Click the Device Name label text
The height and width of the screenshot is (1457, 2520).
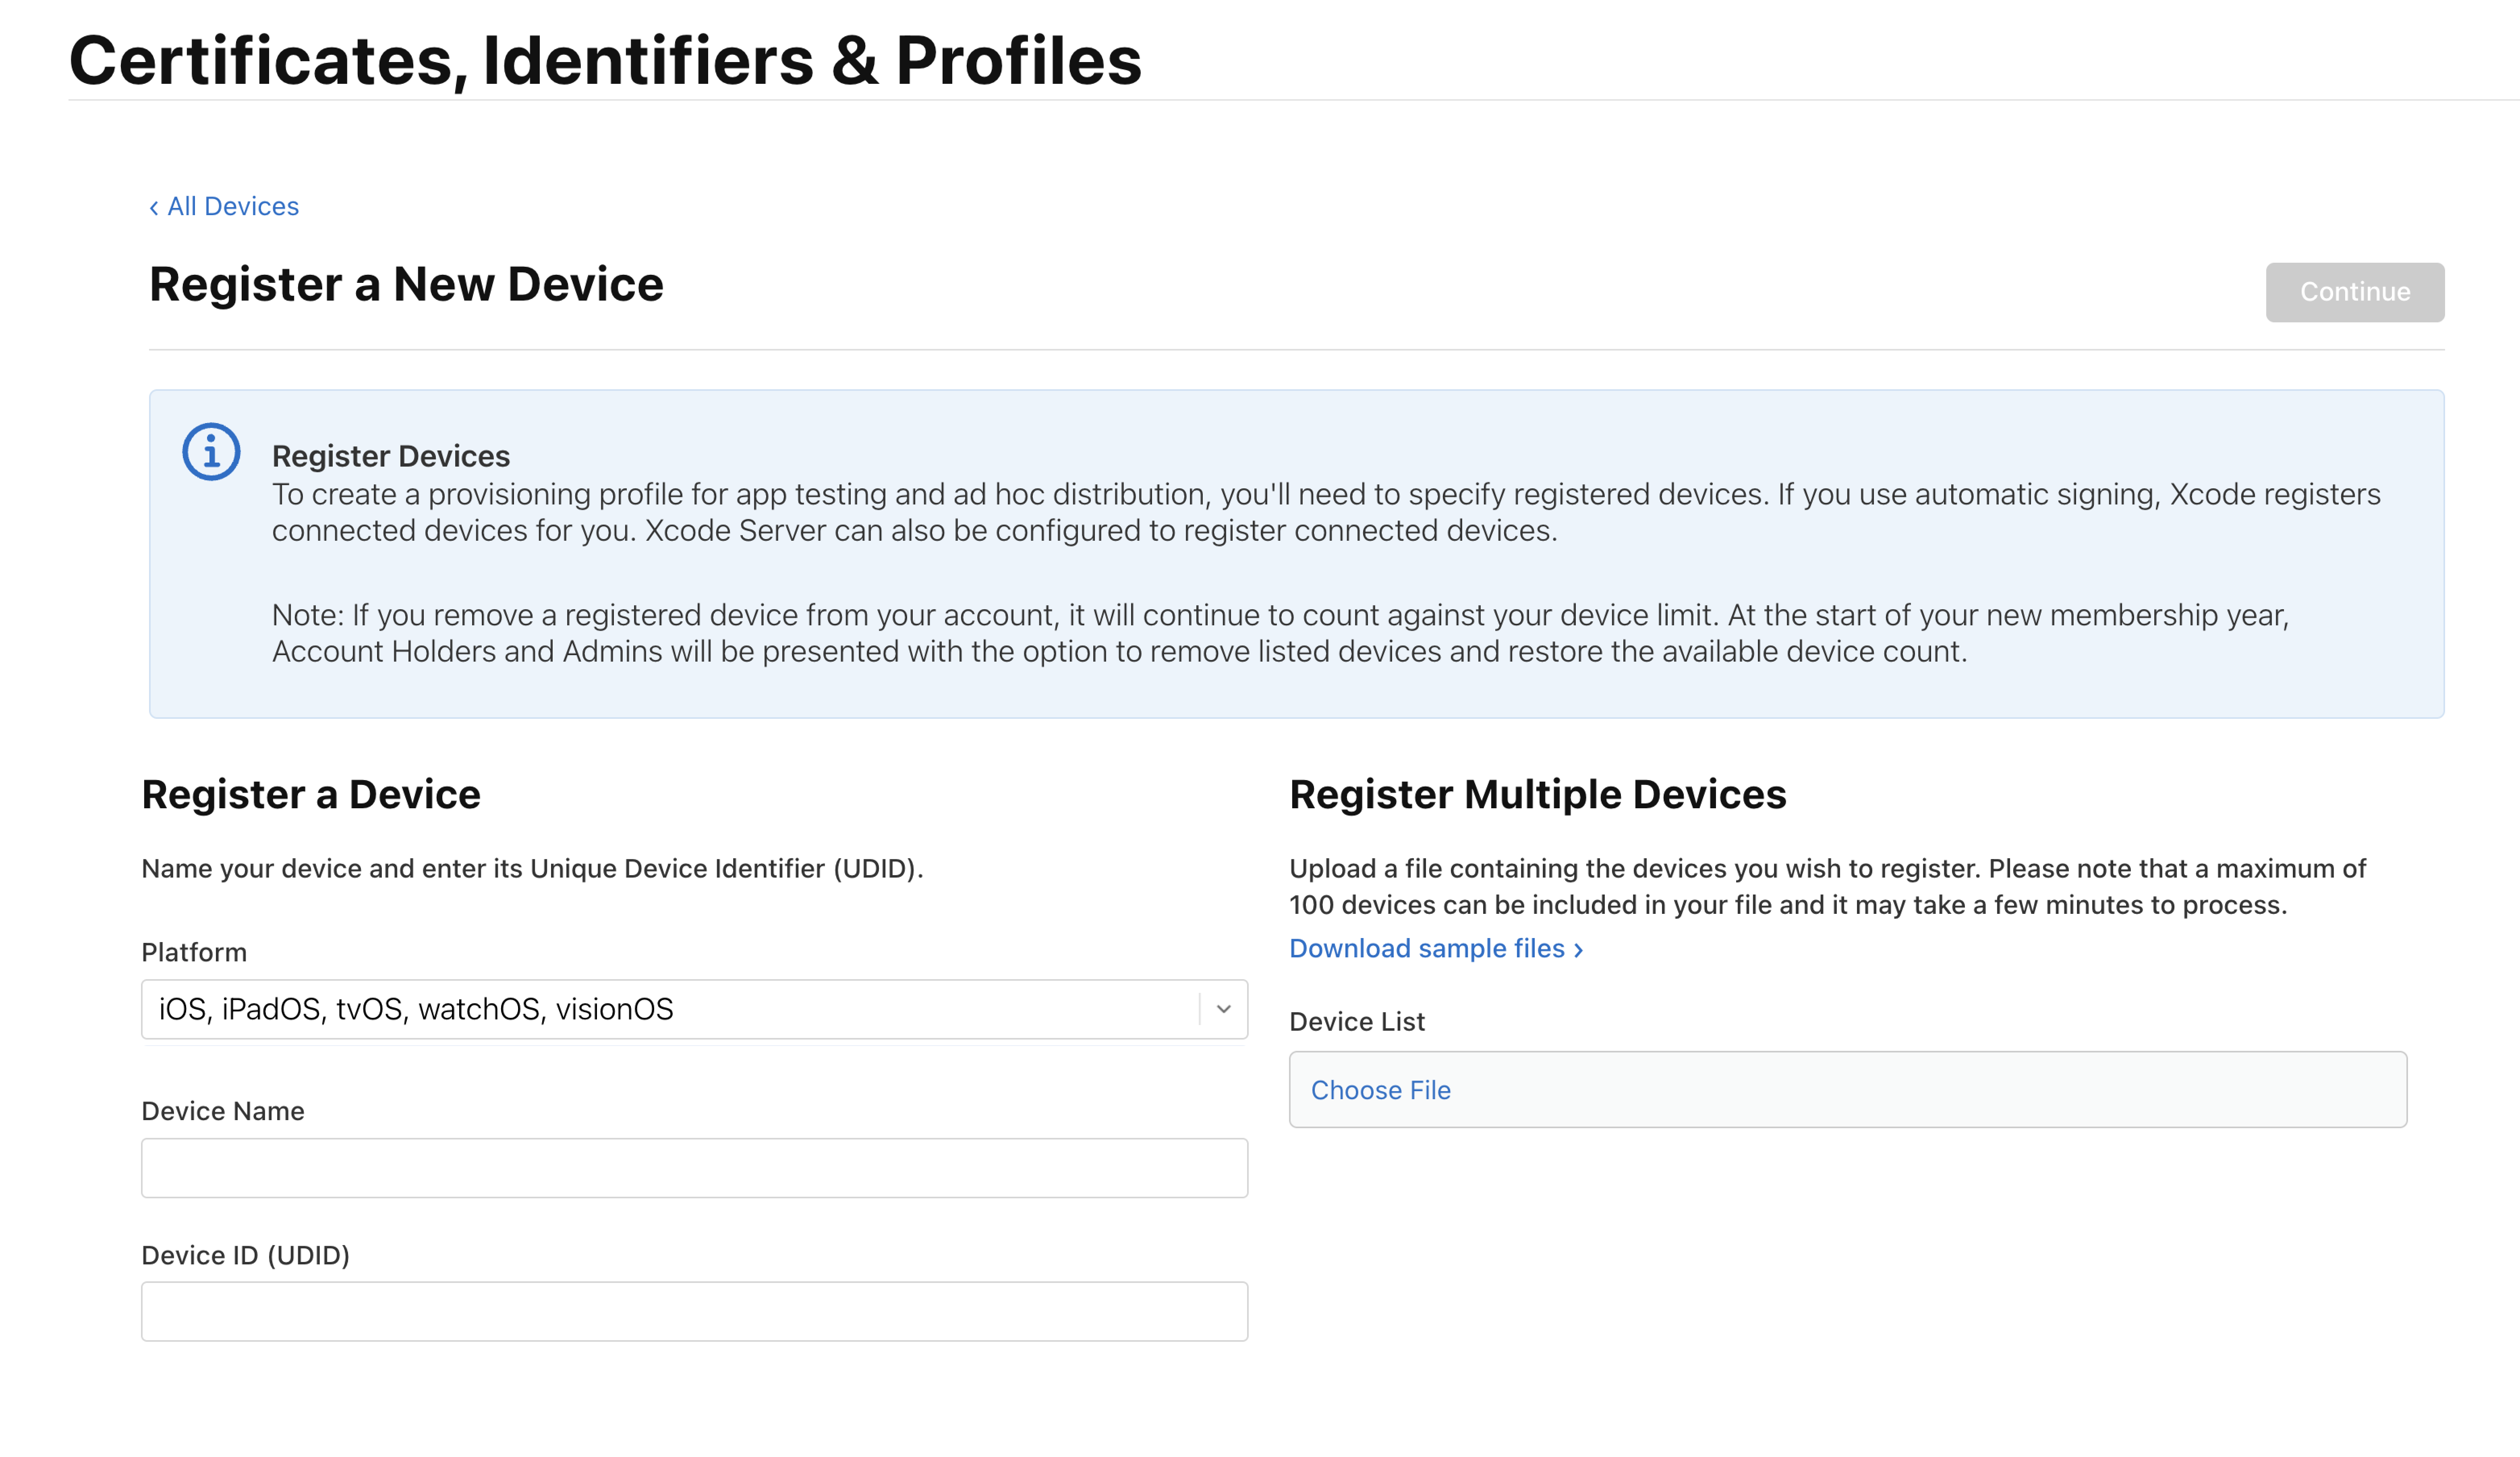[x=223, y=1111]
